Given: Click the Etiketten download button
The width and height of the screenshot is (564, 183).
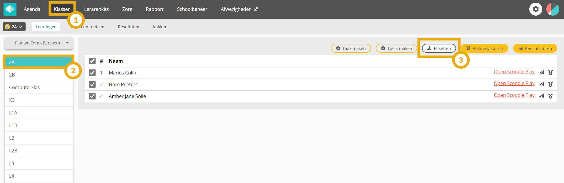Looking at the screenshot, I should [x=439, y=48].
